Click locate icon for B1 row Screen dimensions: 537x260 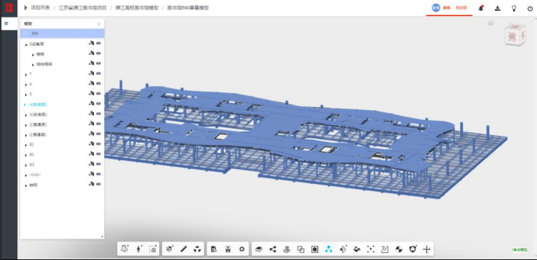pos(91,143)
